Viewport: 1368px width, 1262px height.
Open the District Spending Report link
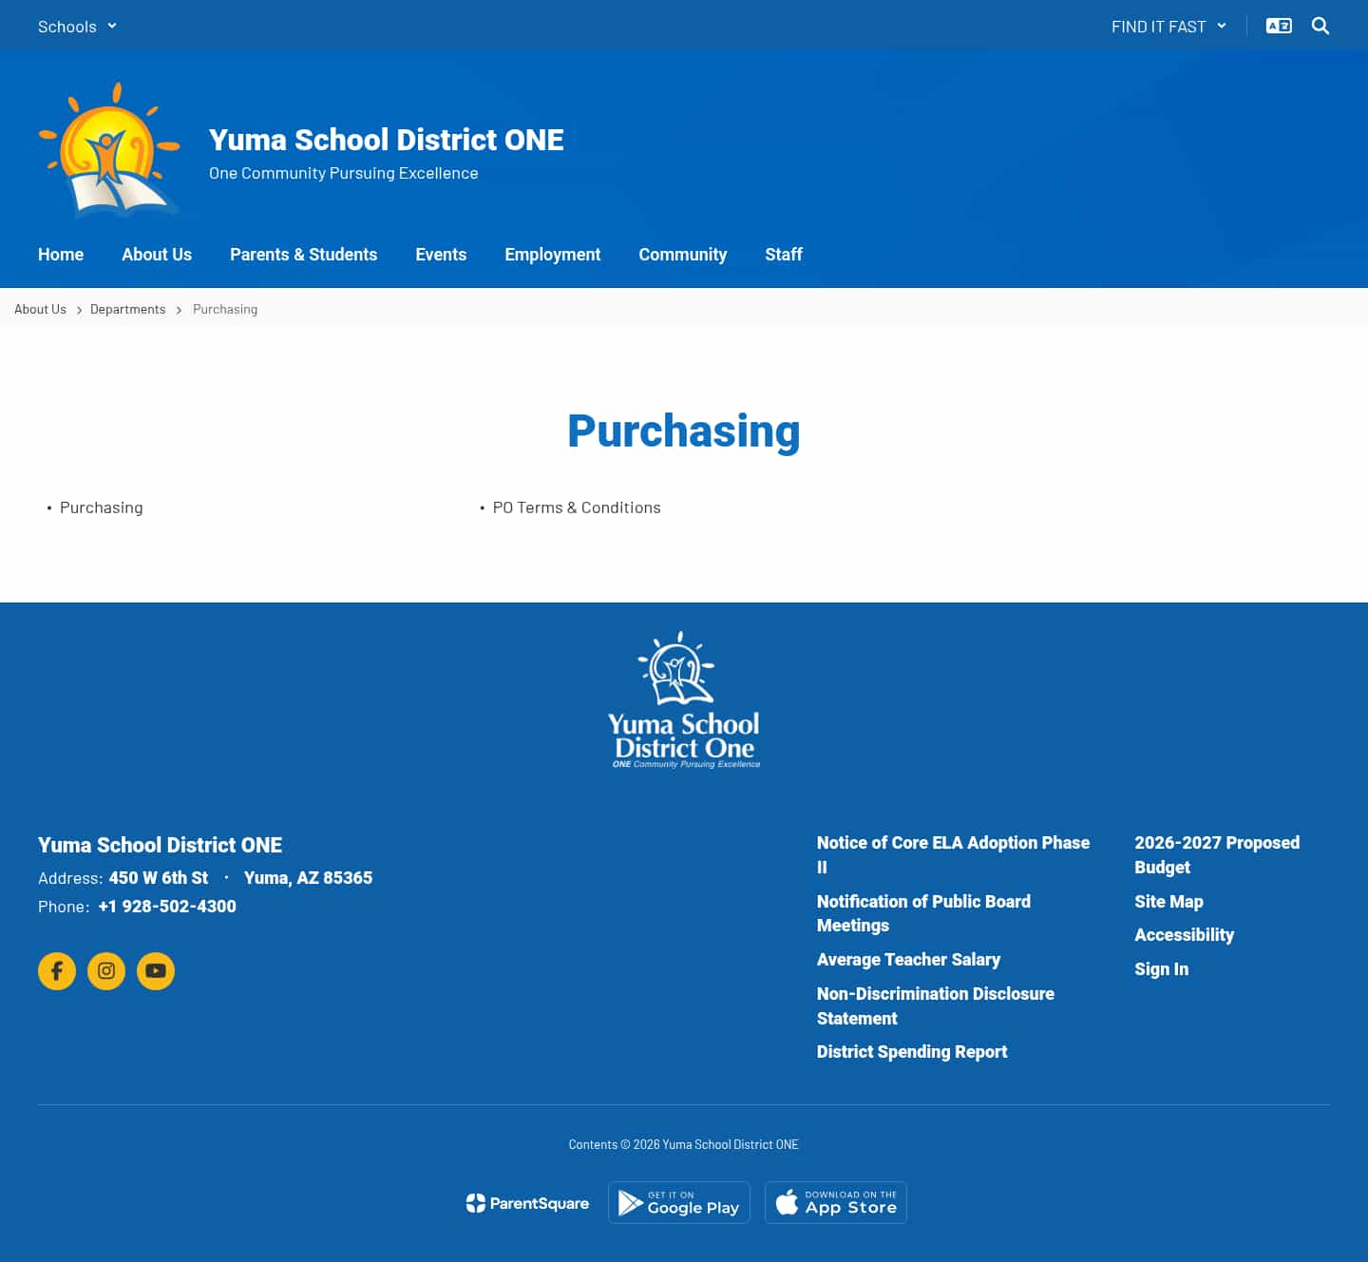[x=912, y=1052]
